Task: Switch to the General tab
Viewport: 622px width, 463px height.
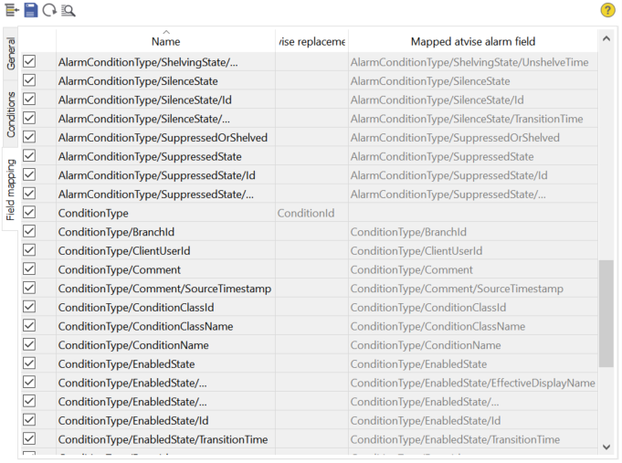Action: tap(11, 54)
